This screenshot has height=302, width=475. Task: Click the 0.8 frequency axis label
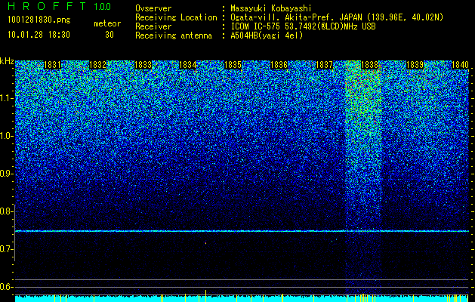[6, 211]
